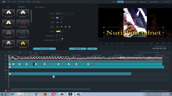Screen dimensions: 172x96
Task: Apply Text style 5 preset
Action: click(8, 33)
